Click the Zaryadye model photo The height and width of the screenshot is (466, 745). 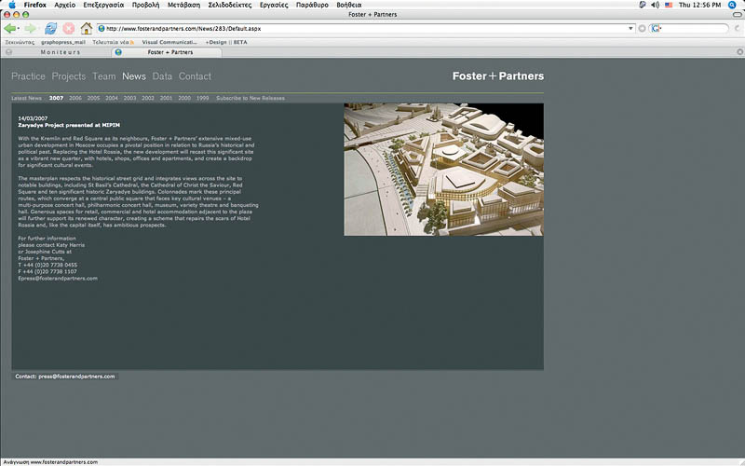pyautogui.click(x=444, y=170)
